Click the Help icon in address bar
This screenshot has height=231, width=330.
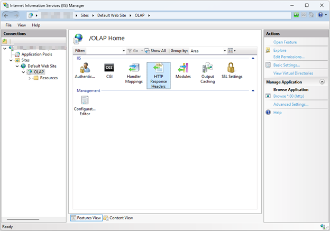coord(320,15)
